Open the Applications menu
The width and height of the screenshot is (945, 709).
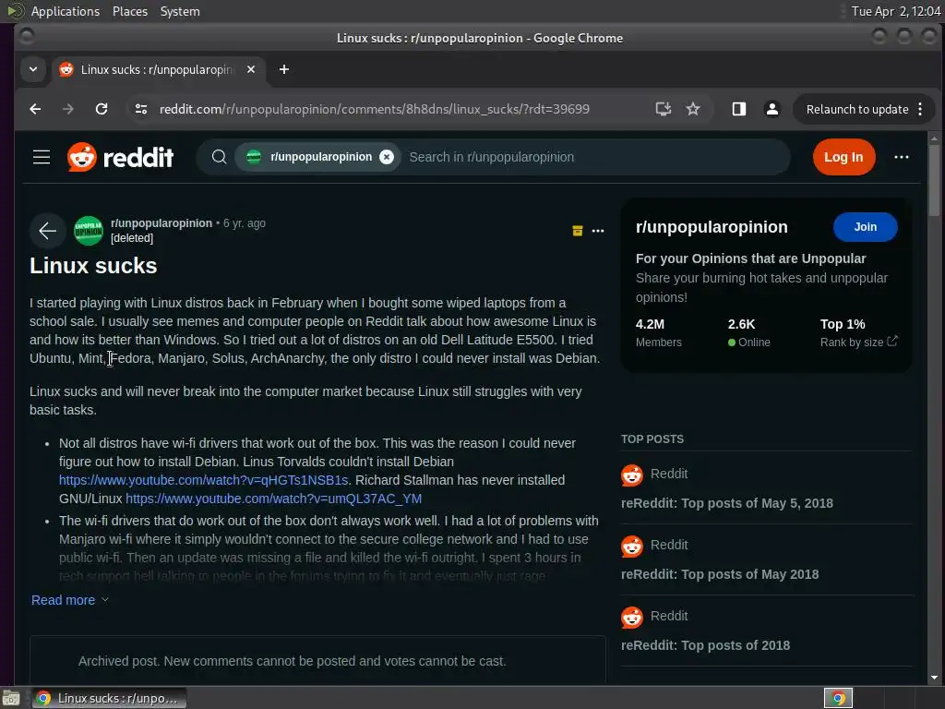click(66, 11)
